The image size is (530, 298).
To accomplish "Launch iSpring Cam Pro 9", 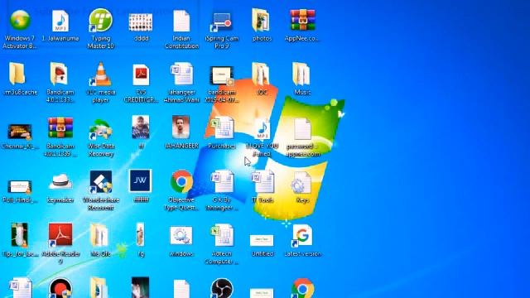I will tap(221, 22).
